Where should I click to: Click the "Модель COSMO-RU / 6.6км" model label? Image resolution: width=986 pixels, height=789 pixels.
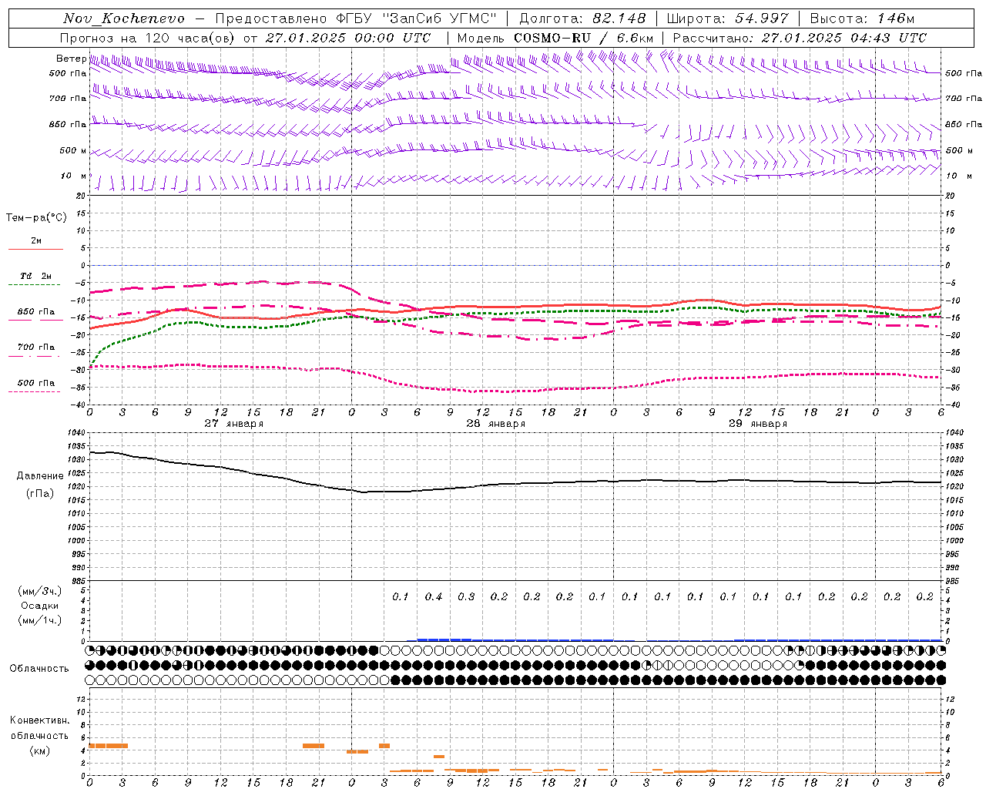(x=555, y=38)
